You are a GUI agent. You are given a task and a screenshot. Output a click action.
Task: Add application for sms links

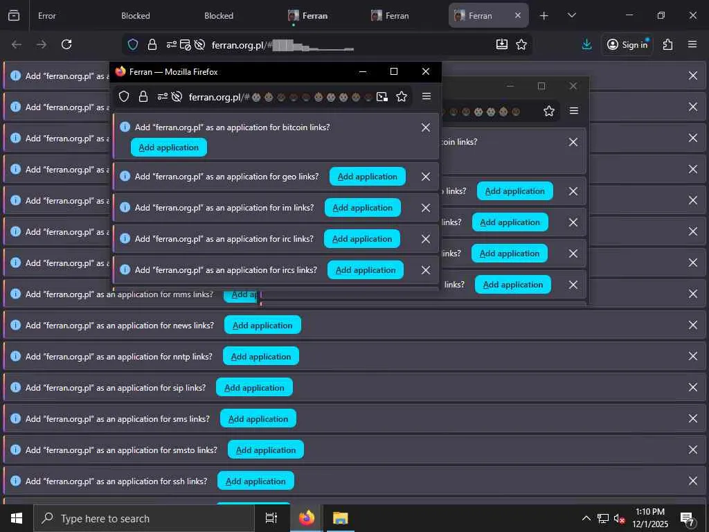[258, 419]
